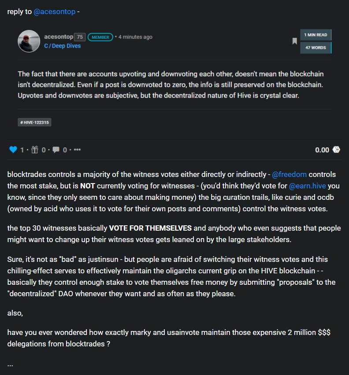The image size is (349, 375).
Task: Click the MEMBER badge
Action: click(100, 37)
